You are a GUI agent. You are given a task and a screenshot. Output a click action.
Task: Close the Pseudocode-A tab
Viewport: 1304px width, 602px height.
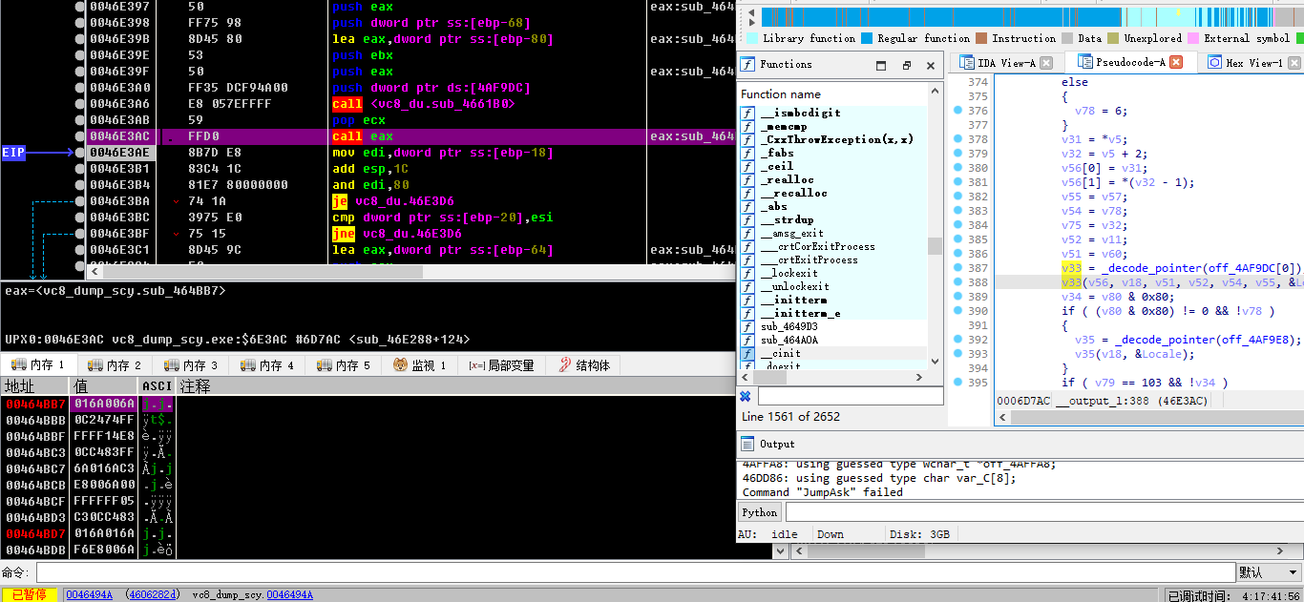point(1176,62)
